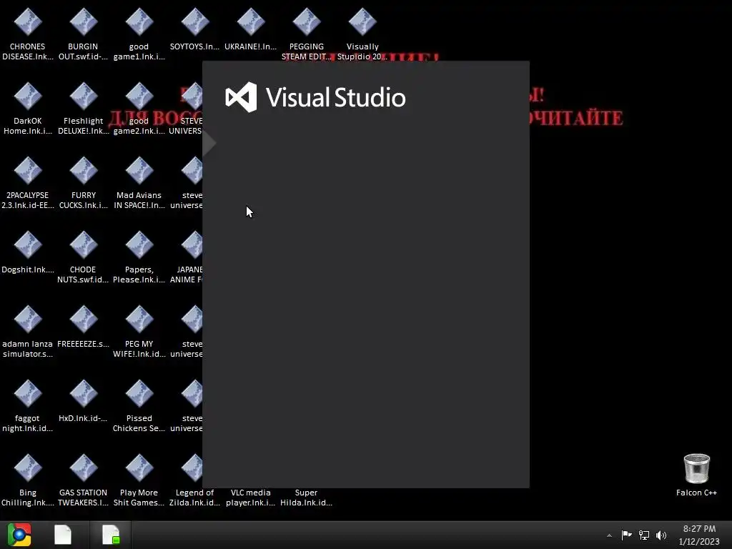
Task: Click the Visual Studio splash logo
Action: tap(315, 97)
